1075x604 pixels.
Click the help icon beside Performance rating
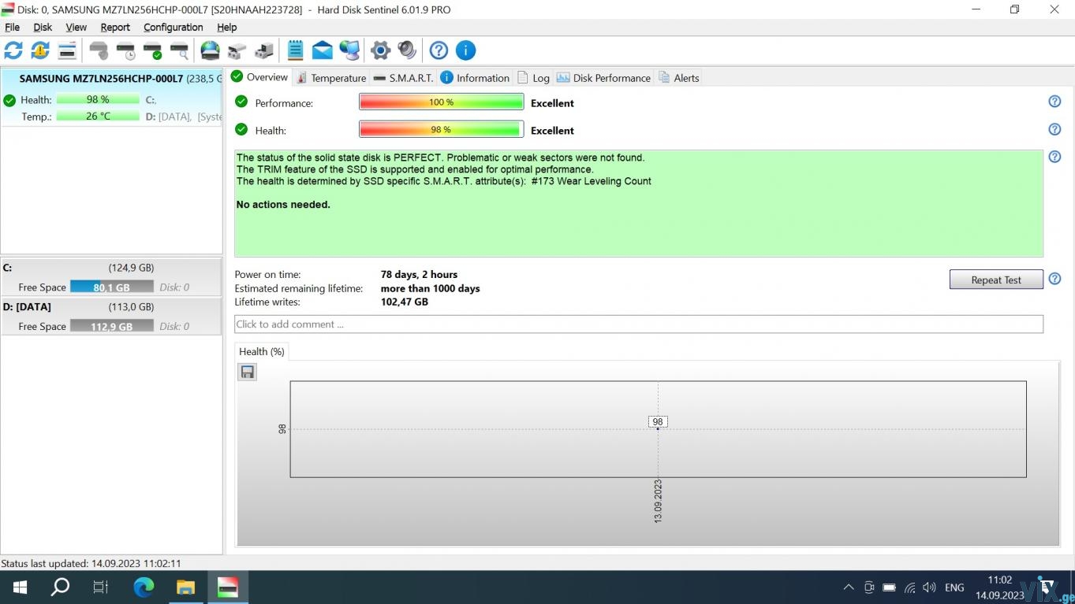click(1054, 102)
